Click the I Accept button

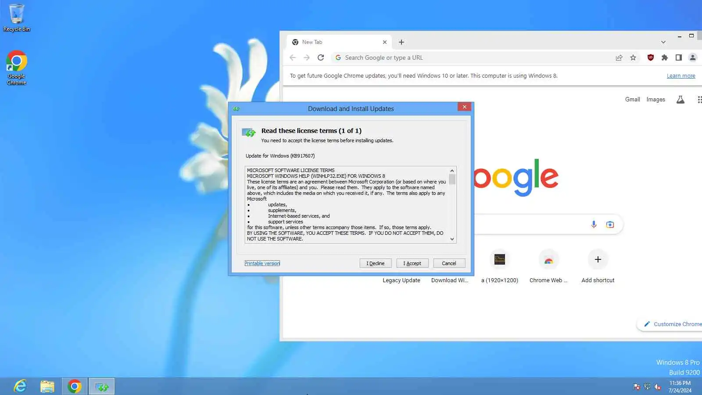pyautogui.click(x=412, y=263)
